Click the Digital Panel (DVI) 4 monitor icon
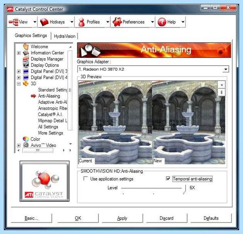The height and width of the screenshot is (234, 243). (x=26, y=77)
